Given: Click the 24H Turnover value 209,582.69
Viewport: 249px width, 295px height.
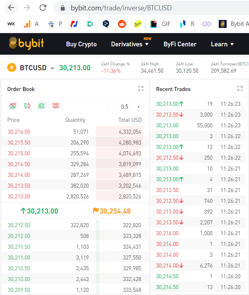Looking at the screenshot, I should (x=224, y=71).
